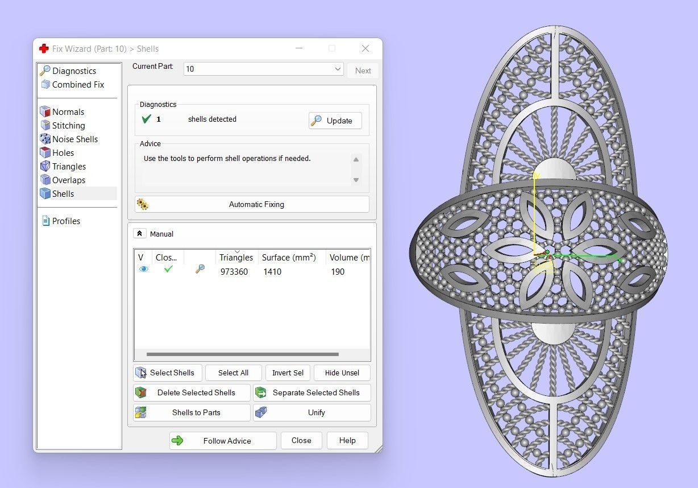Image resolution: width=698 pixels, height=488 pixels.
Task: Select Combined Fix in the sidebar
Action: pos(78,85)
